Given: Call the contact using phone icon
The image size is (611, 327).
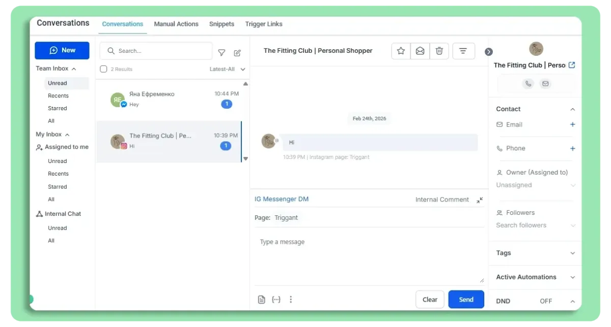Looking at the screenshot, I should [528, 83].
